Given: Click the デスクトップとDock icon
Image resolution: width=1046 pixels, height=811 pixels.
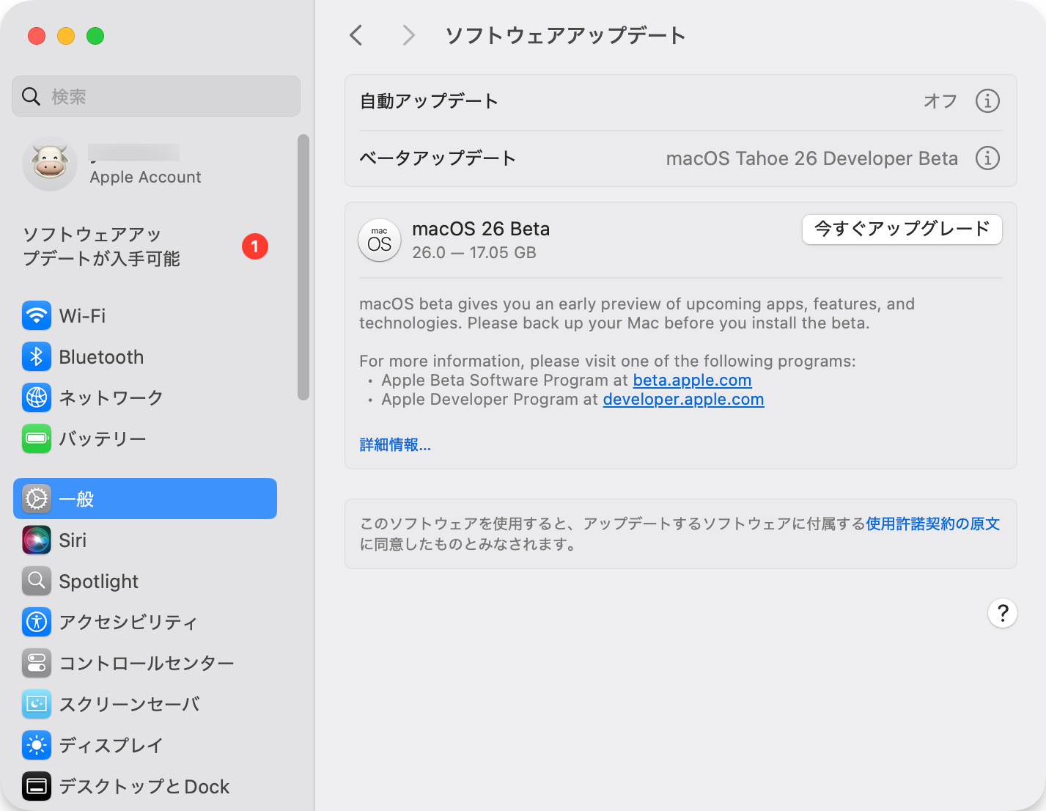Looking at the screenshot, I should (x=37, y=786).
